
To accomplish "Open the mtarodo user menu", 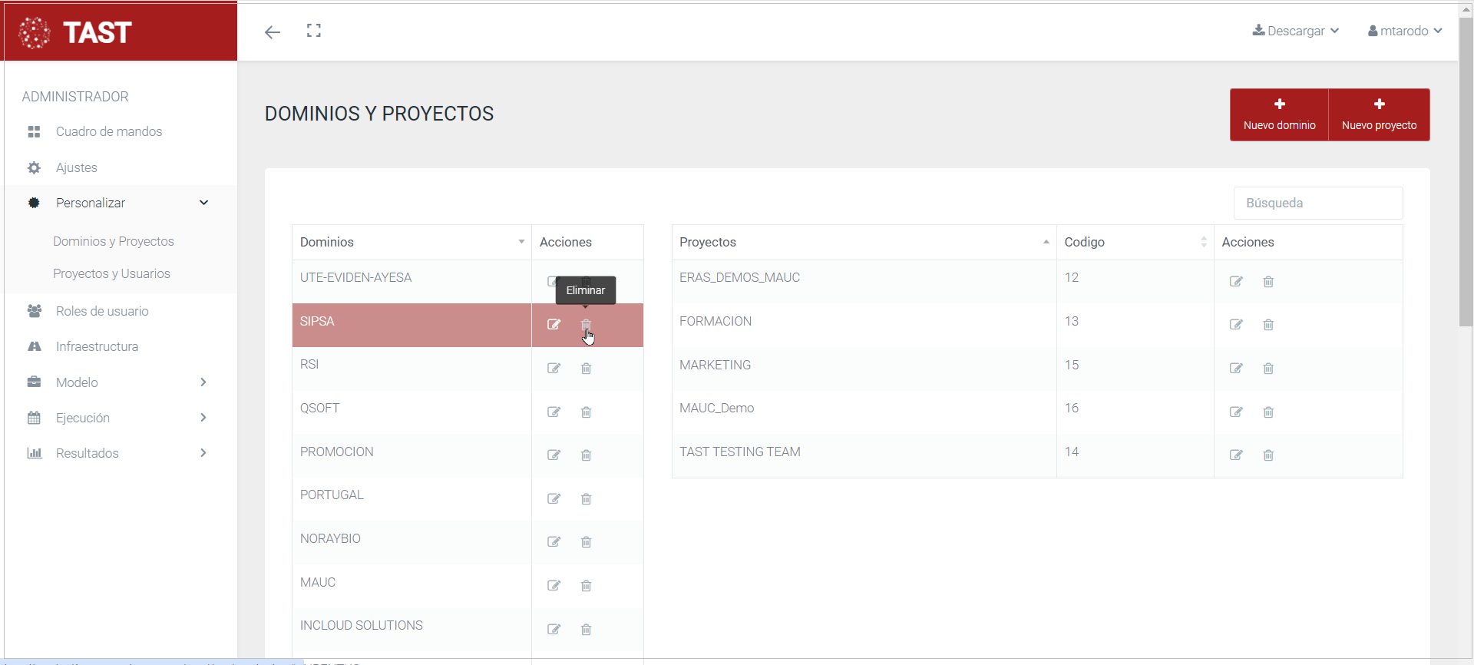I will tap(1404, 31).
